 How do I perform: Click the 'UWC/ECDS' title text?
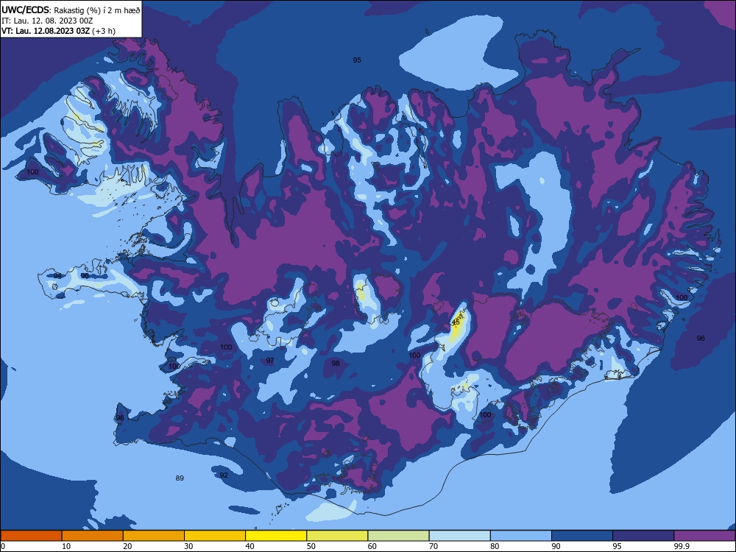pyautogui.click(x=24, y=10)
